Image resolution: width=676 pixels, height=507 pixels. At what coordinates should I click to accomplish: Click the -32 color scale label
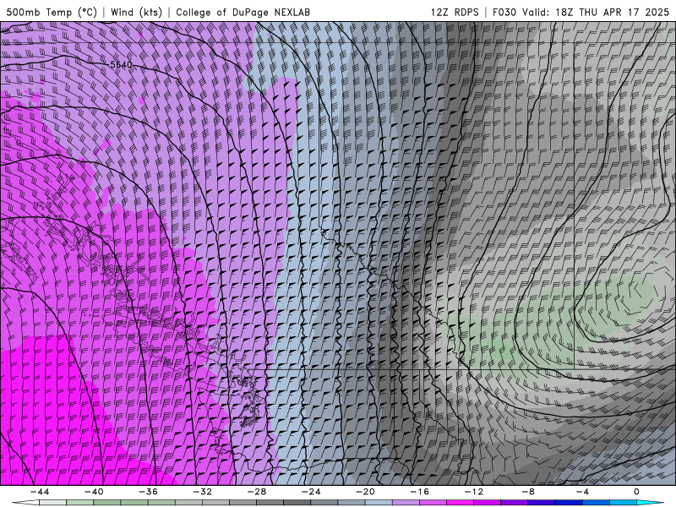point(203,492)
